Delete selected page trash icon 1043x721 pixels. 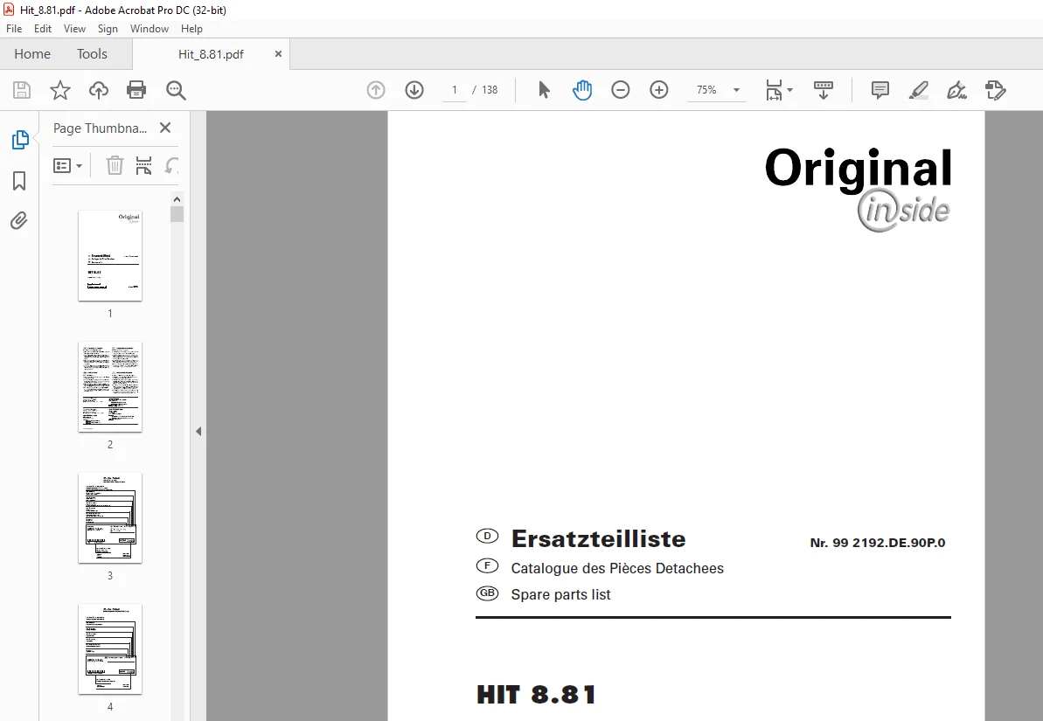tap(115, 166)
